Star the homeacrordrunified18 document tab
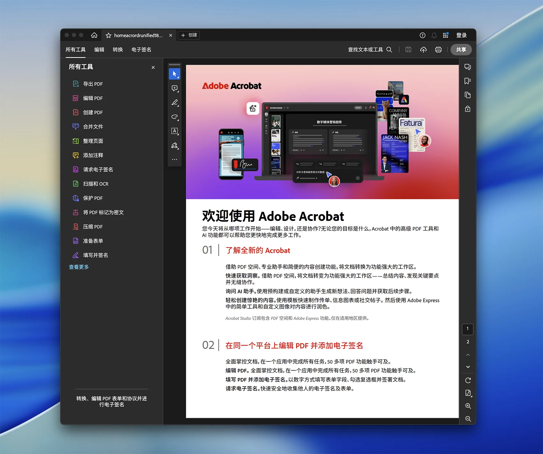 (108, 35)
